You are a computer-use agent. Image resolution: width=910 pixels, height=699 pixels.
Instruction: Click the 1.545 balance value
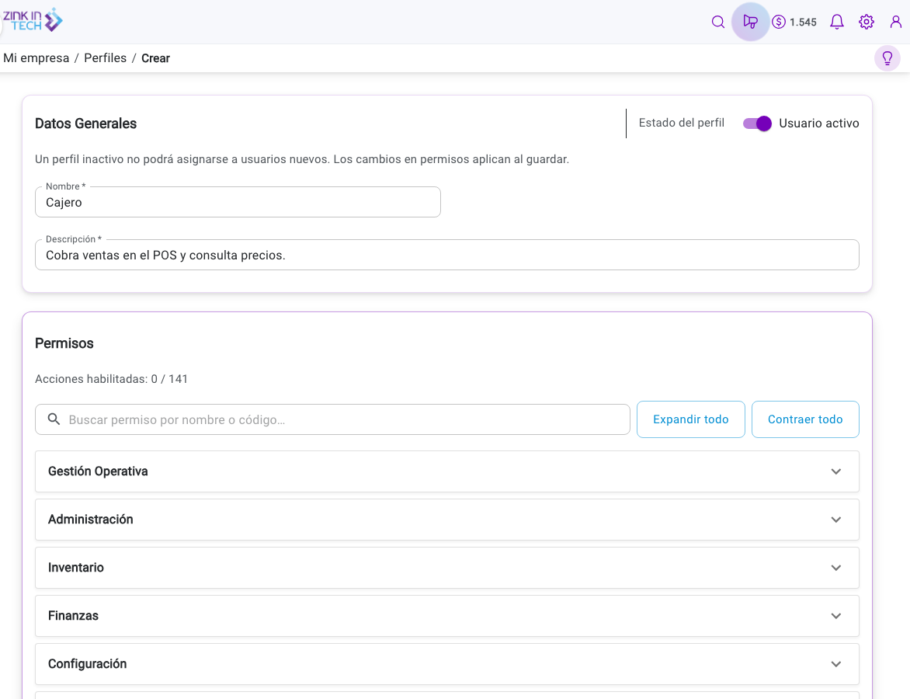pos(803,22)
